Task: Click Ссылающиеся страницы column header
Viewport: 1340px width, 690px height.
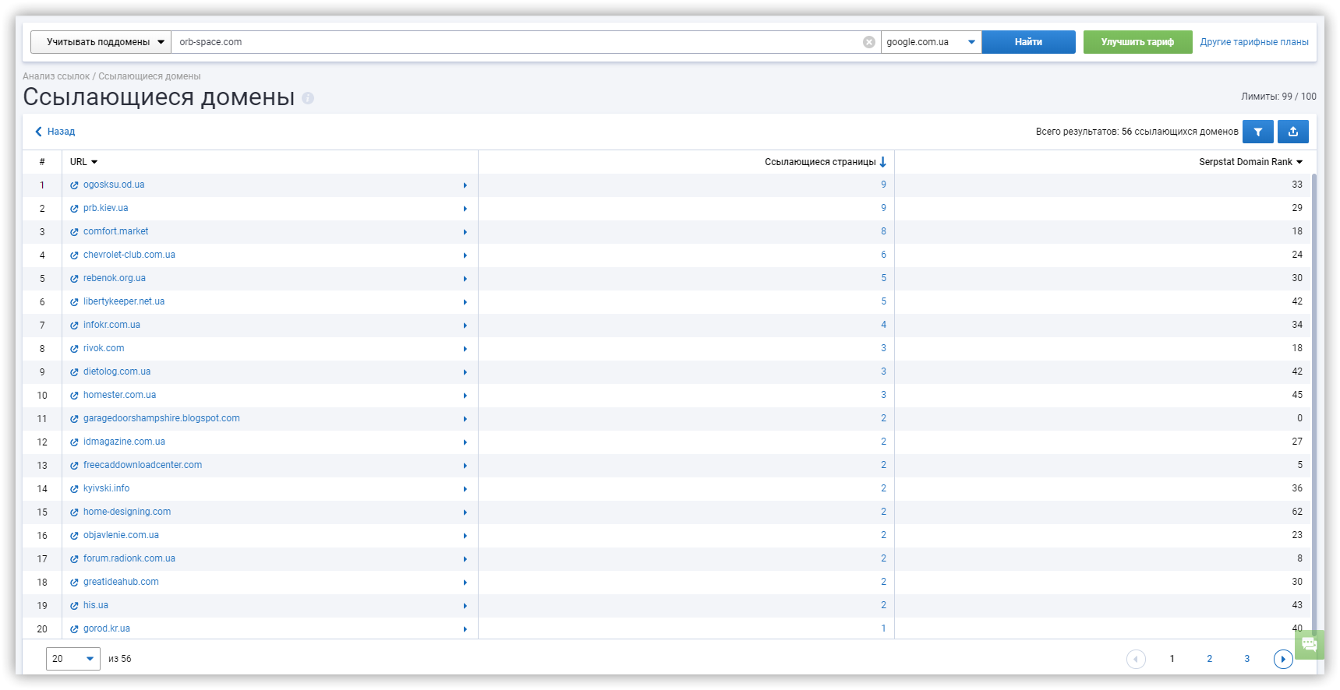Action: (820, 162)
